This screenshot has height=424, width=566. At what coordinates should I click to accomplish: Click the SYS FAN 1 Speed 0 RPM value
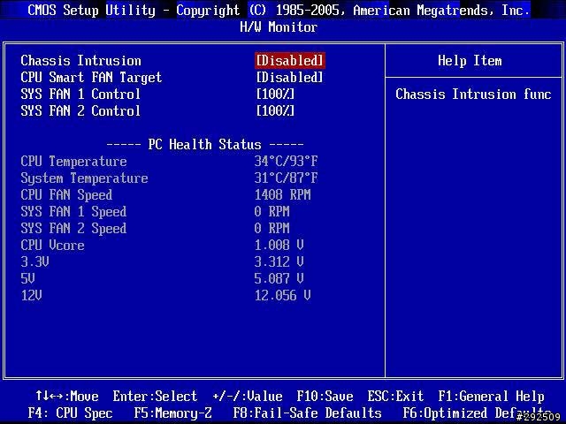tap(272, 211)
